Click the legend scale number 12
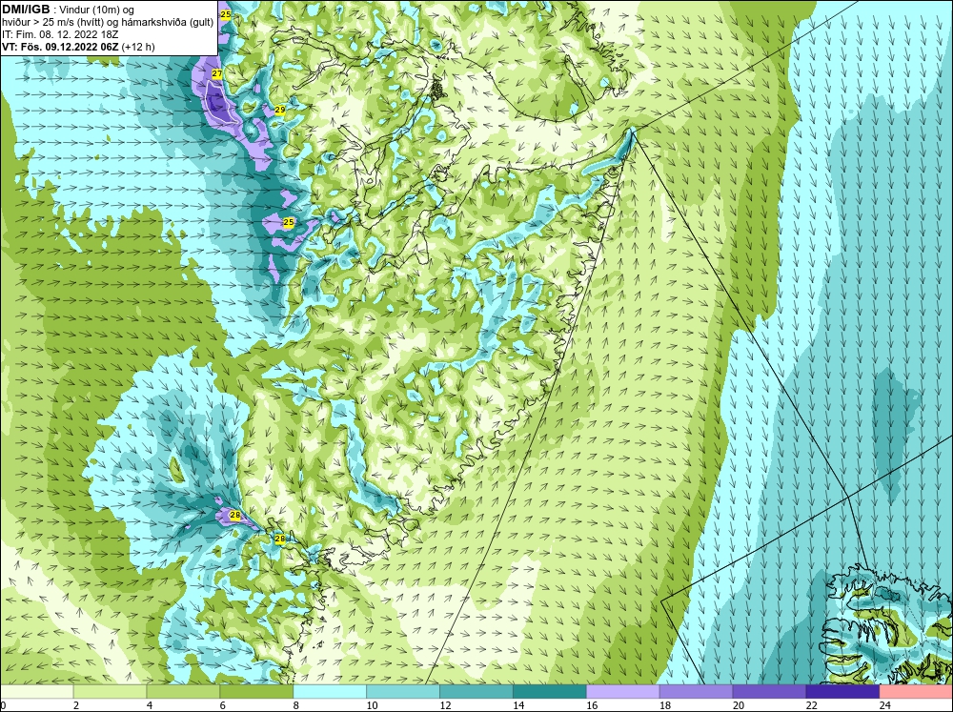The image size is (953, 712). tap(445, 705)
